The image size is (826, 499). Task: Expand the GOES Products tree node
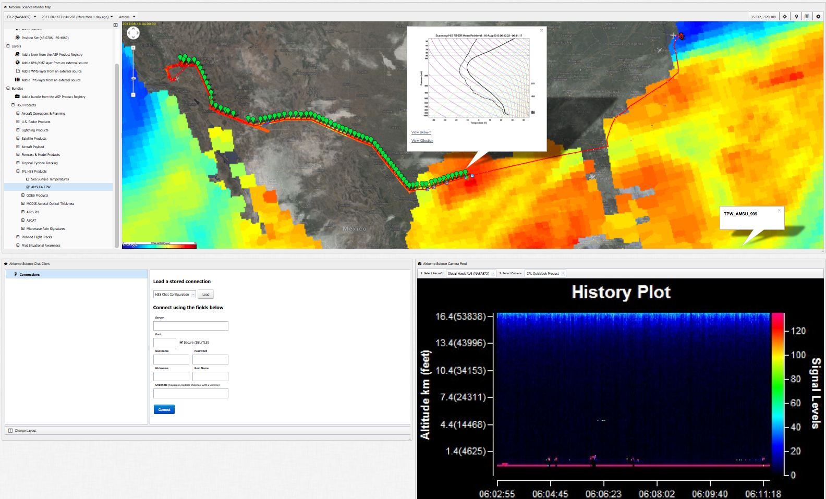click(x=23, y=196)
